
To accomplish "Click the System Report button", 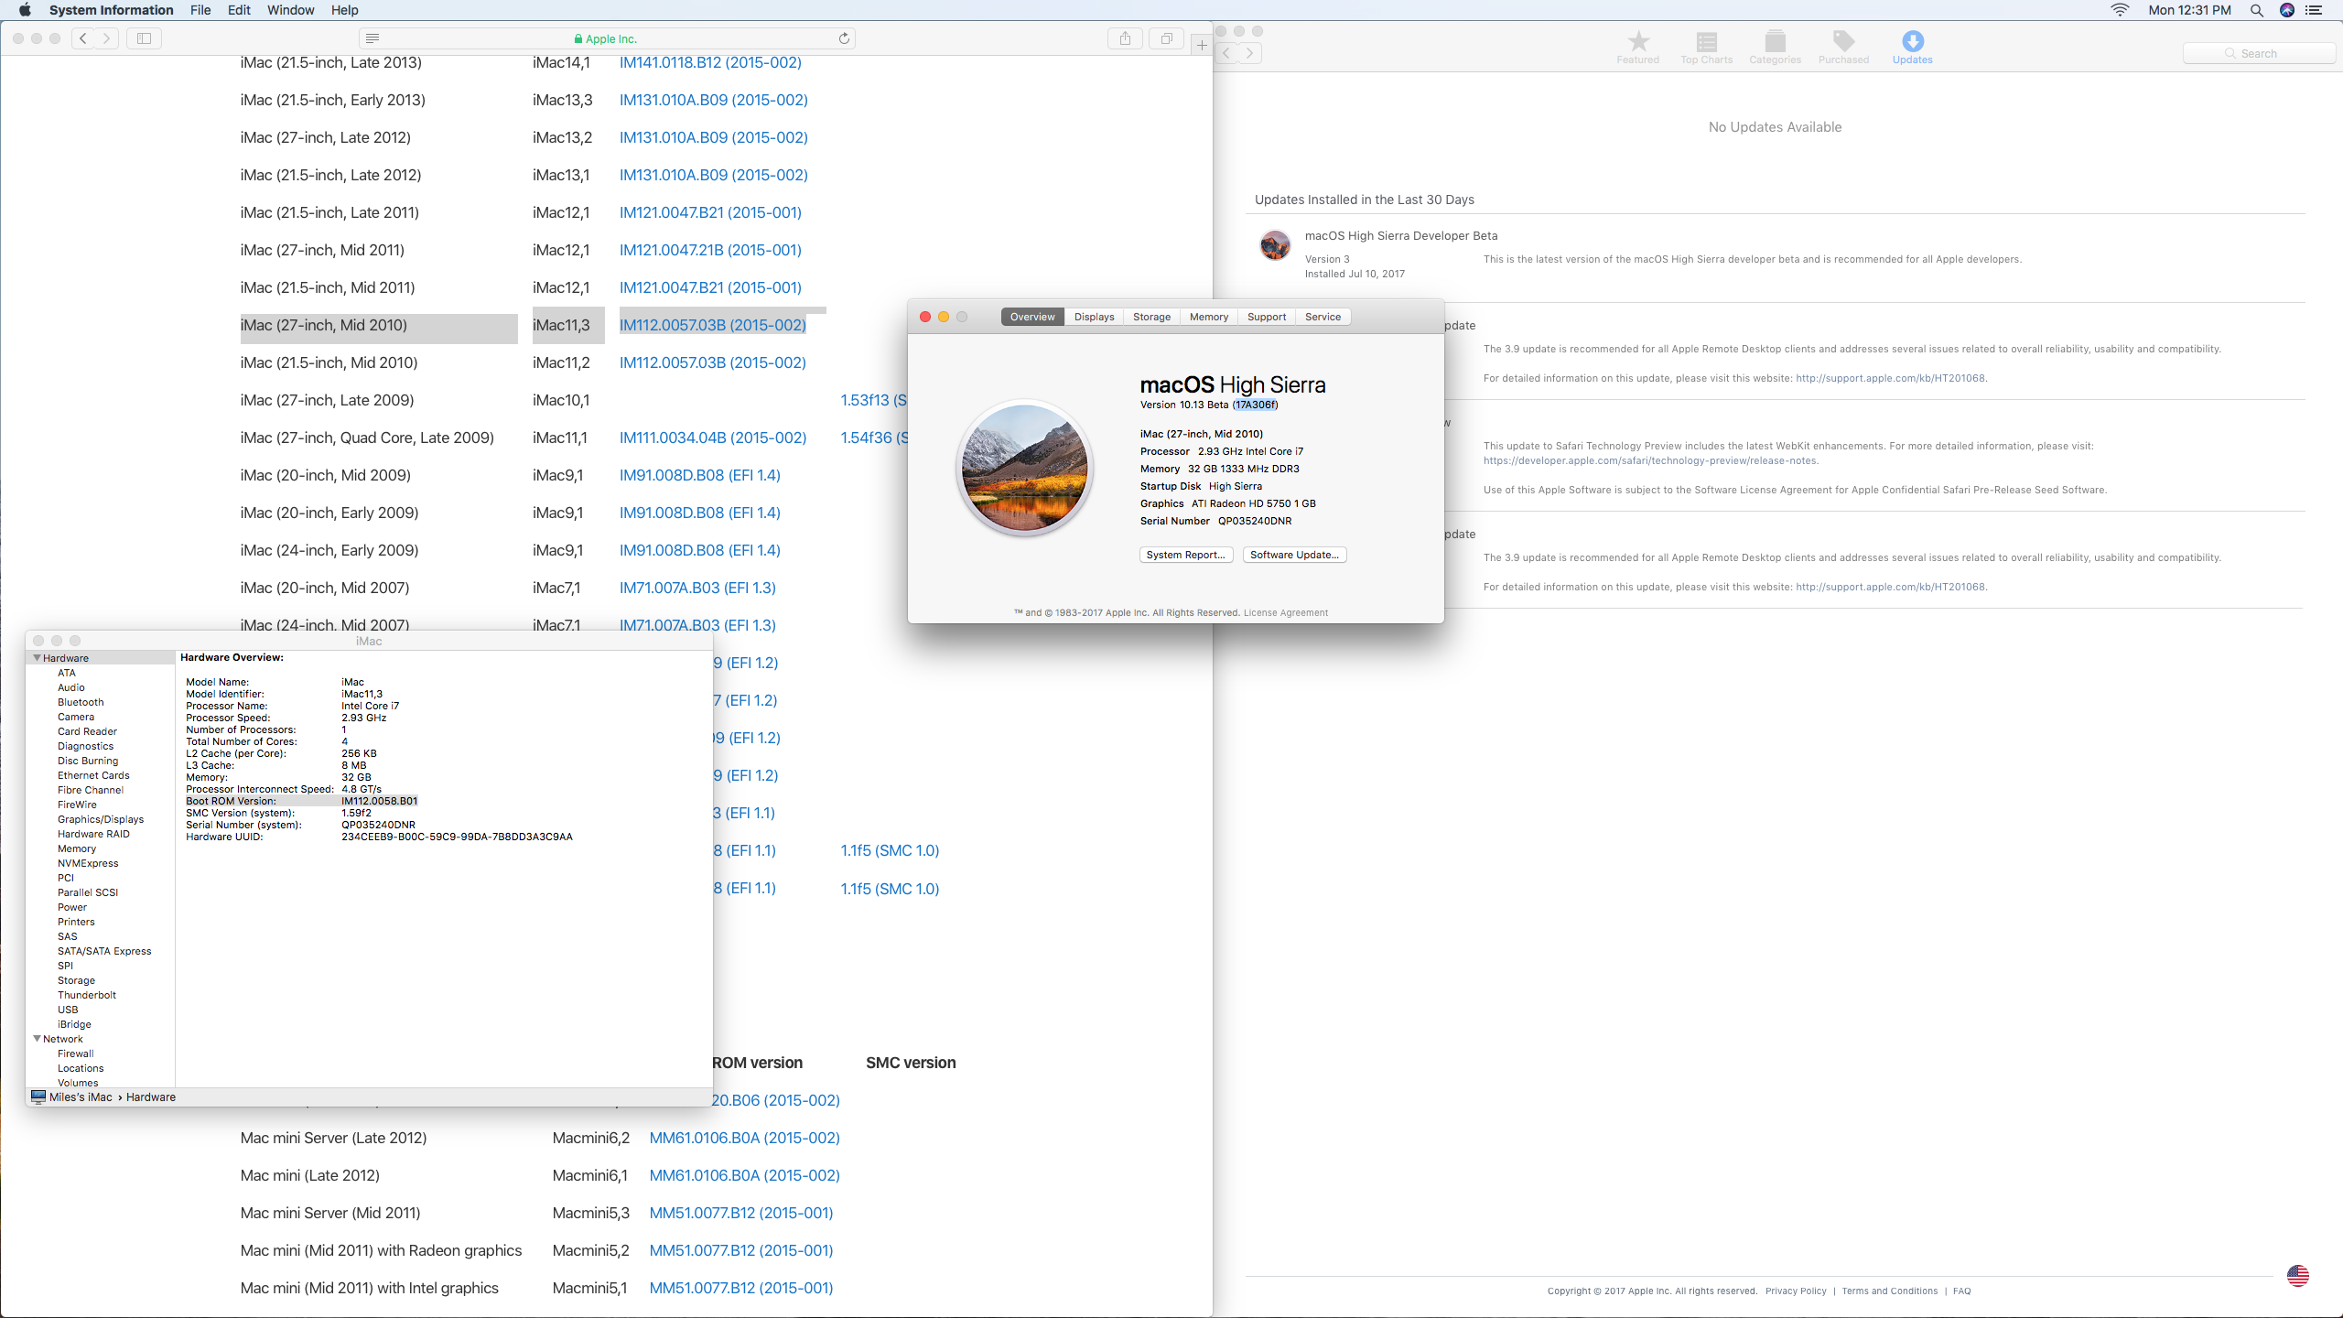I will (1186, 555).
